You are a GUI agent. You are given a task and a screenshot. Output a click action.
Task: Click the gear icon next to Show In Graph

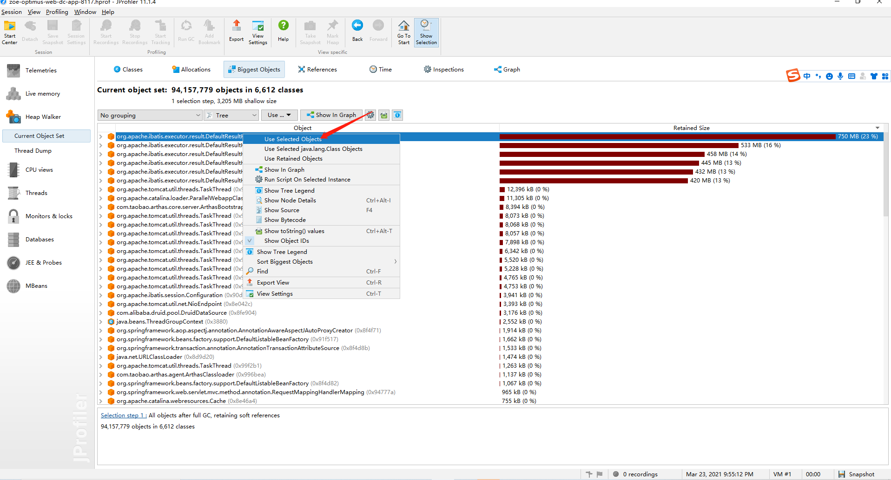pos(370,115)
